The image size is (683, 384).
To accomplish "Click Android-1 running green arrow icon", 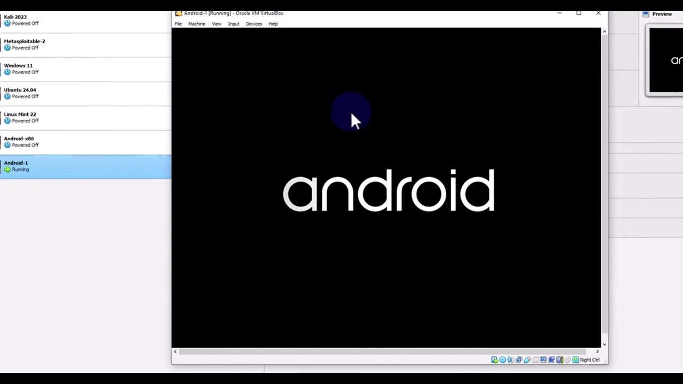I will (x=7, y=170).
